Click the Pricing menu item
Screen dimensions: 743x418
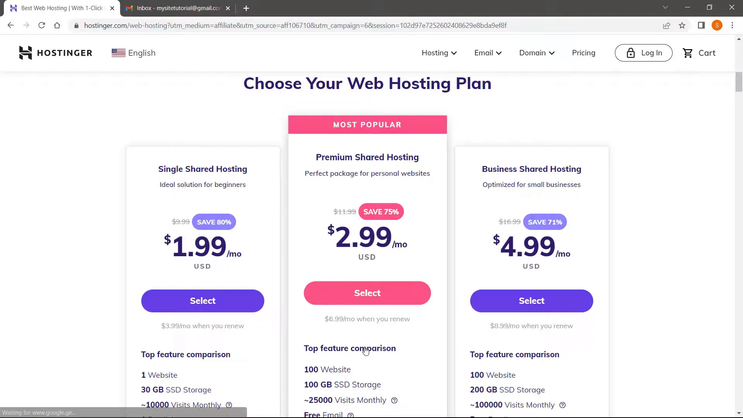click(x=584, y=53)
